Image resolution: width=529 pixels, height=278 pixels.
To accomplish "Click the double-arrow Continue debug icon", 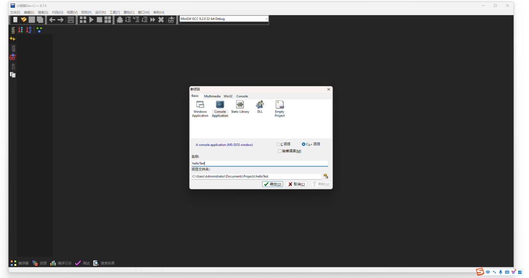I will (152, 20).
